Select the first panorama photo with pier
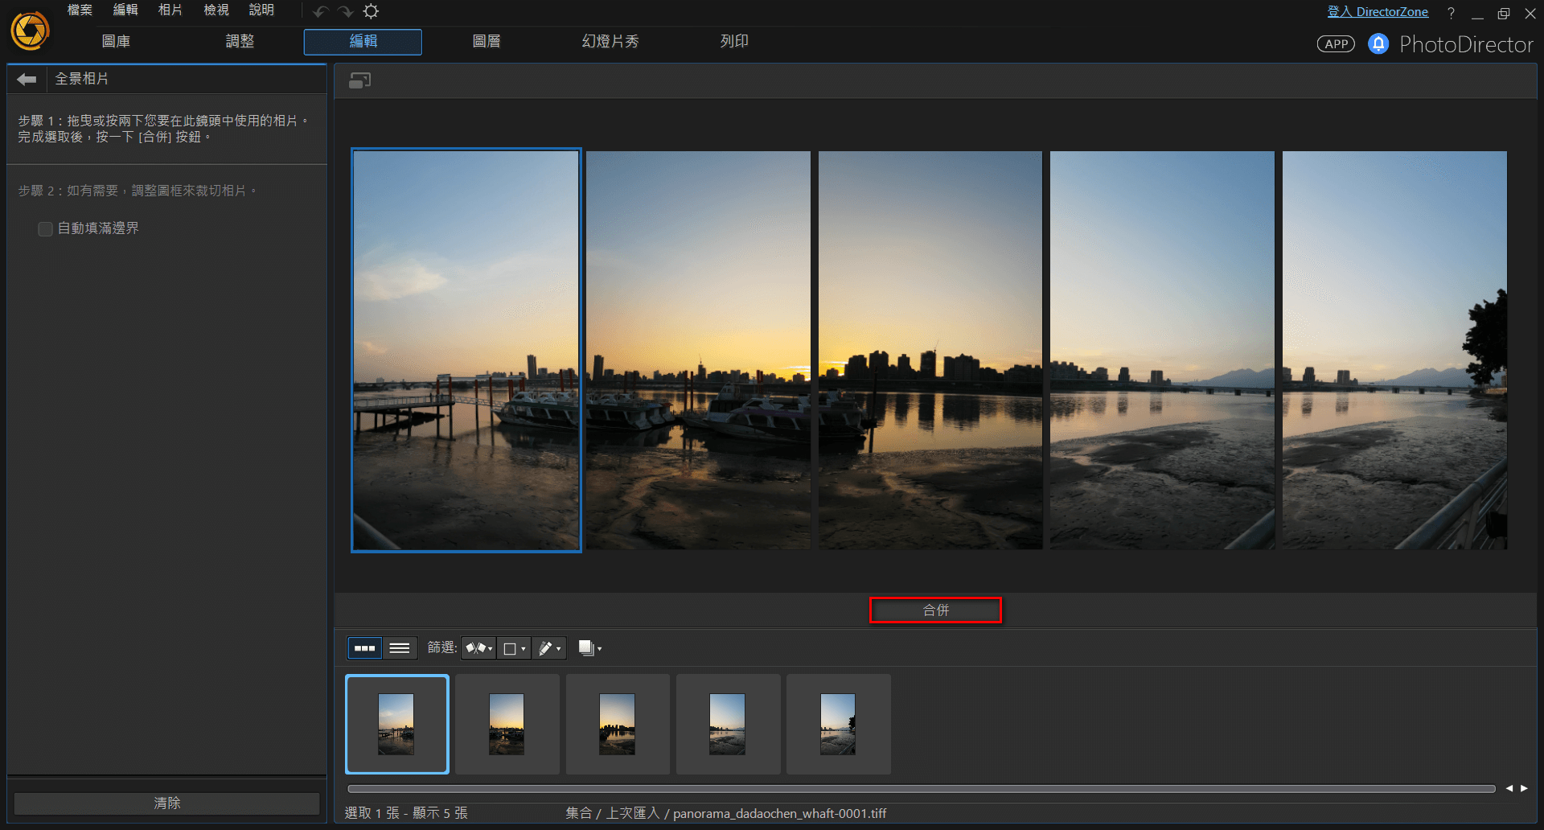This screenshot has width=1544, height=830. tap(466, 351)
